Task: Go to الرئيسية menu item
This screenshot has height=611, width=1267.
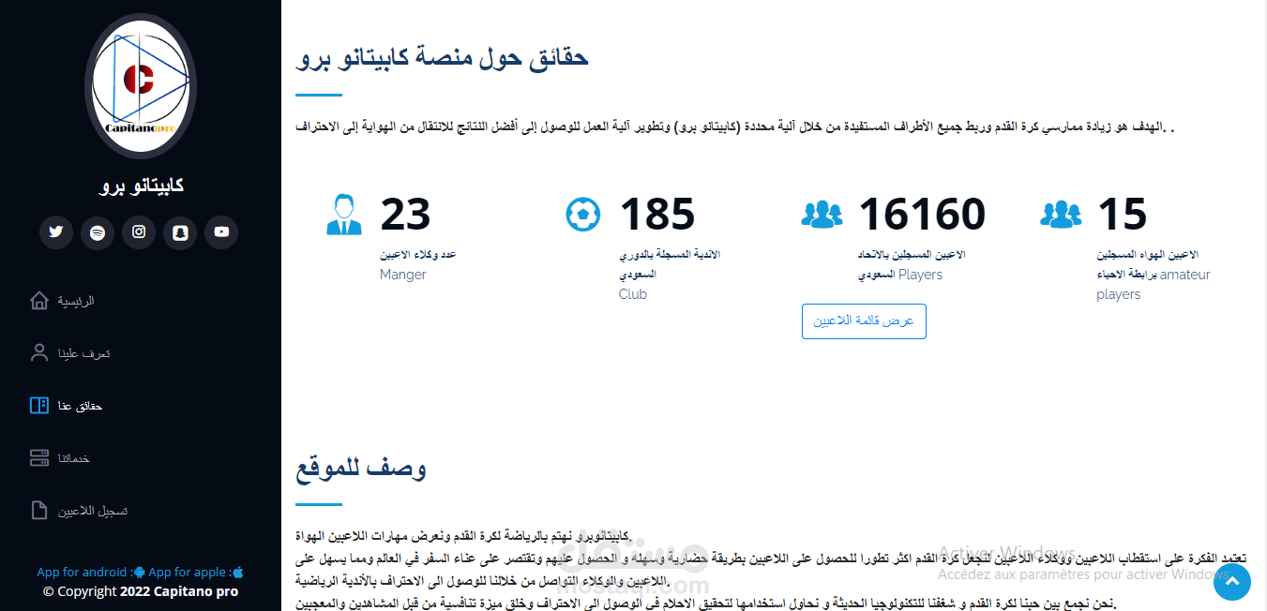Action: pos(77,301)
